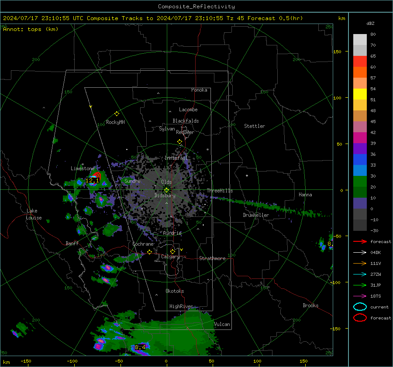Click the Calgary city label
This screenshot has width=393, height=367.
coord(170,257)
